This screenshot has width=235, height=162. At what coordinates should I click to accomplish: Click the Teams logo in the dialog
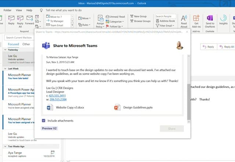coord(46,46)
